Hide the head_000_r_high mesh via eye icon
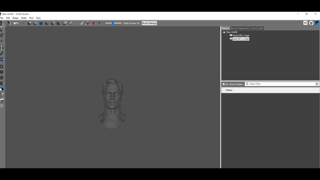The width and height of the screenshot is (320, 180). pyautogui.click(x=231, y=35)
